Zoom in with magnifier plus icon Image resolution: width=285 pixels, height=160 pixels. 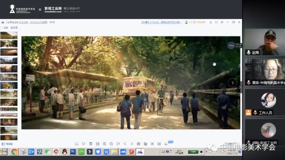coord(105,144)
